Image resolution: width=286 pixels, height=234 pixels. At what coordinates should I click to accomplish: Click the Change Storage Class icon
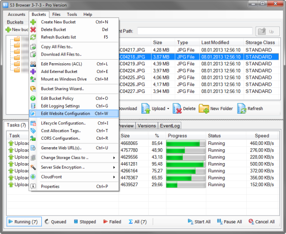point(33,158)
